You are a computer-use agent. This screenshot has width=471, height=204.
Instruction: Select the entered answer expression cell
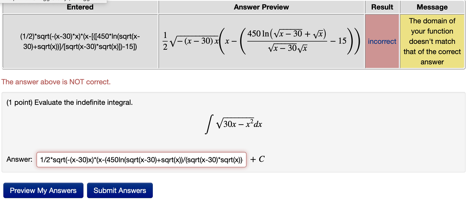[80, 42]
